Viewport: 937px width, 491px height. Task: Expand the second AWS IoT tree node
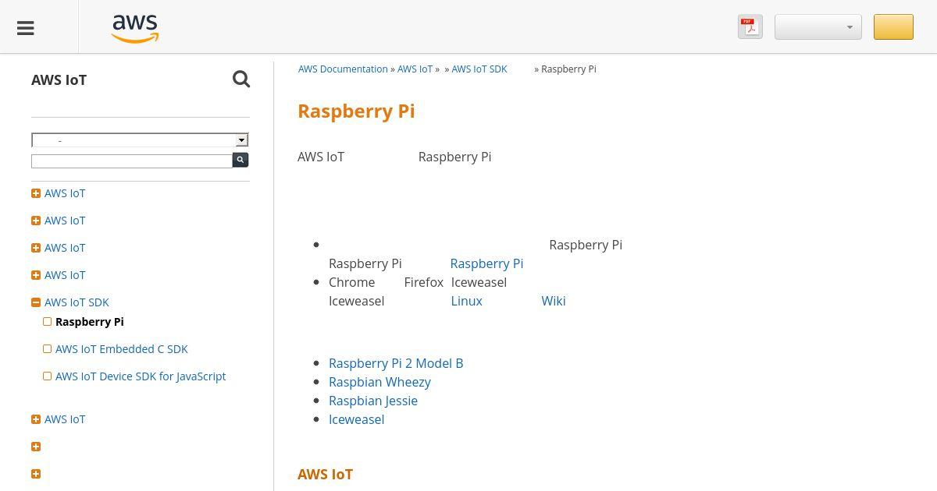pos(36,221)
